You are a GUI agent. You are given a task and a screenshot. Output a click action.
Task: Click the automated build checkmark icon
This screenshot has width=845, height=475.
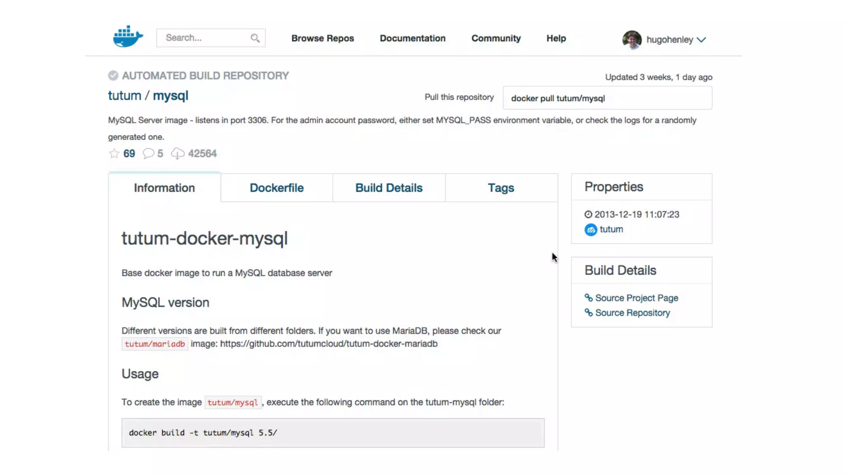tap(113, 75)
